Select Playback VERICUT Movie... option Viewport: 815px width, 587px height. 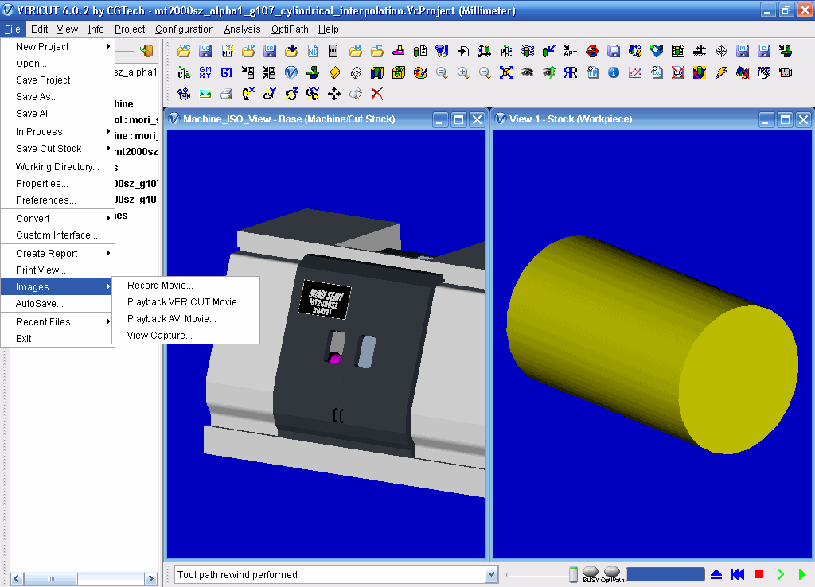tap(185, 301)
